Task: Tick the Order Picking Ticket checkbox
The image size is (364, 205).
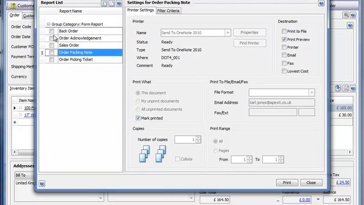Action: pyautogui.click(x=52, y=59)
